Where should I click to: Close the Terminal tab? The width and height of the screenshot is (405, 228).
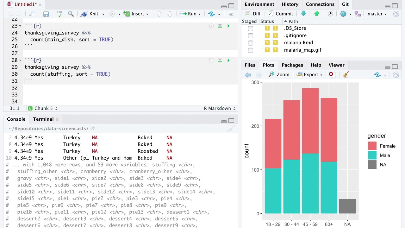(57, 119)
